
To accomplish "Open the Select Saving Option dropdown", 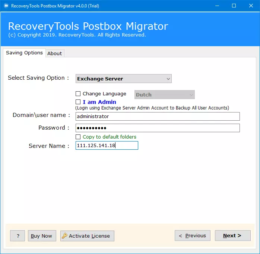I will click(123, 79).
